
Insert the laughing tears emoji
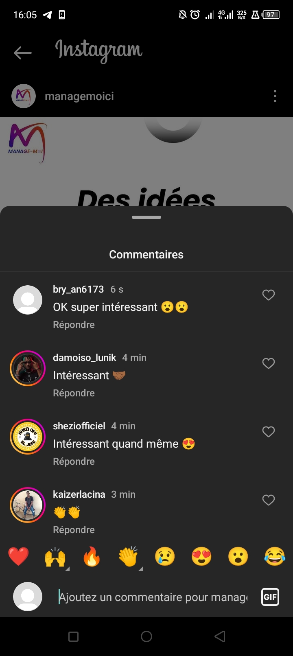pos(275,556)
